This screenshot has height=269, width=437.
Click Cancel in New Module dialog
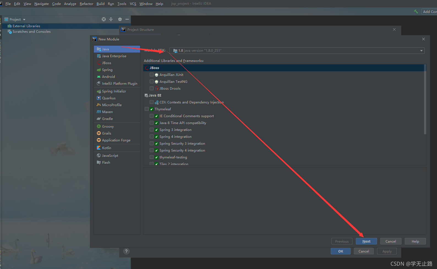click(391, 241)
